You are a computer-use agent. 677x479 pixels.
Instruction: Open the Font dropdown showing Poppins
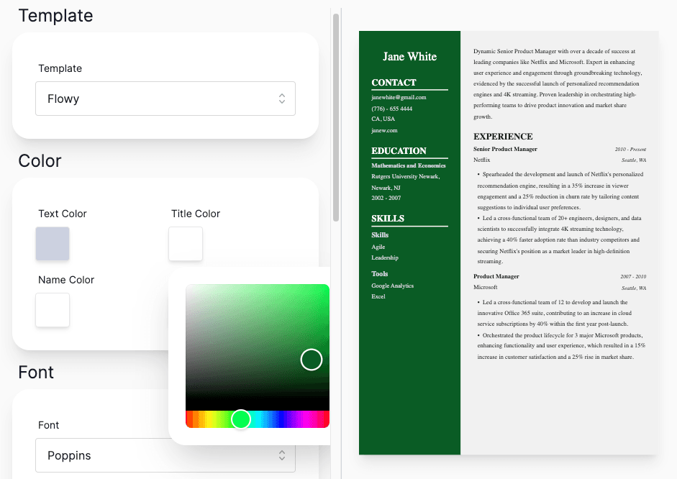[x=165, y=455]
